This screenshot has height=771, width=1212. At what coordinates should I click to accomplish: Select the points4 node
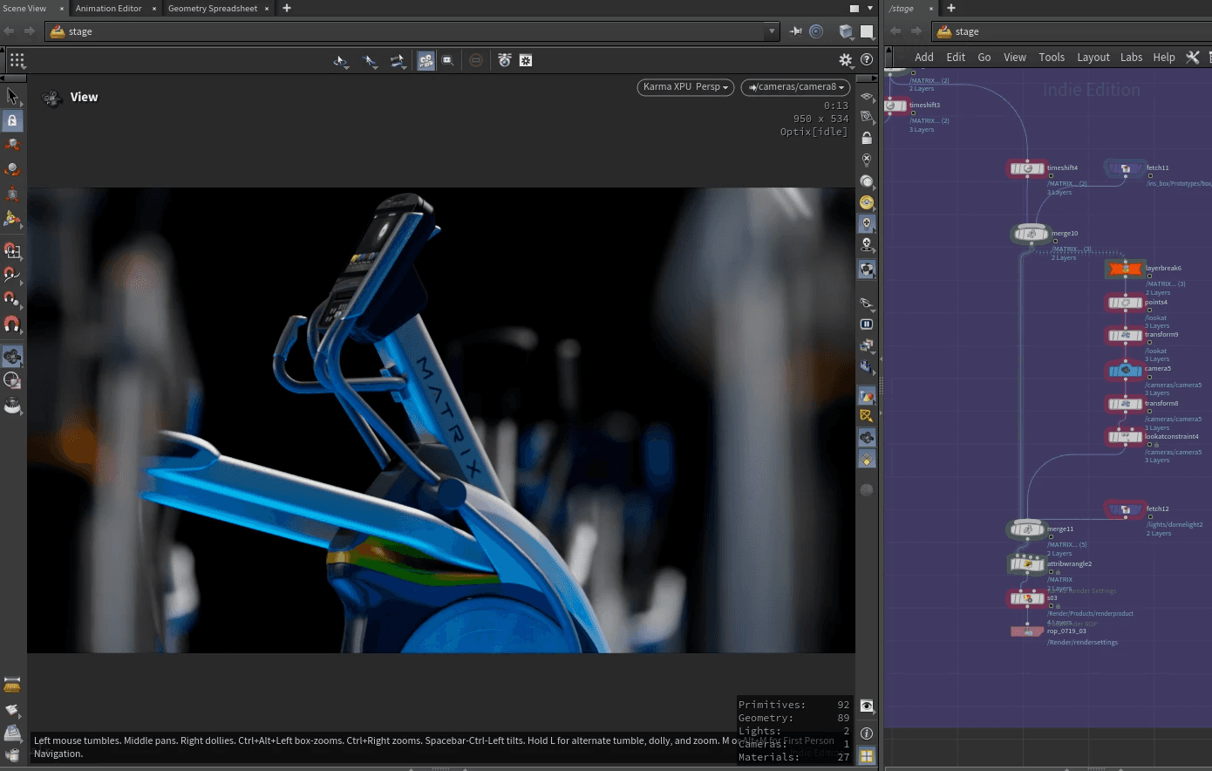tap(1126, 303)
